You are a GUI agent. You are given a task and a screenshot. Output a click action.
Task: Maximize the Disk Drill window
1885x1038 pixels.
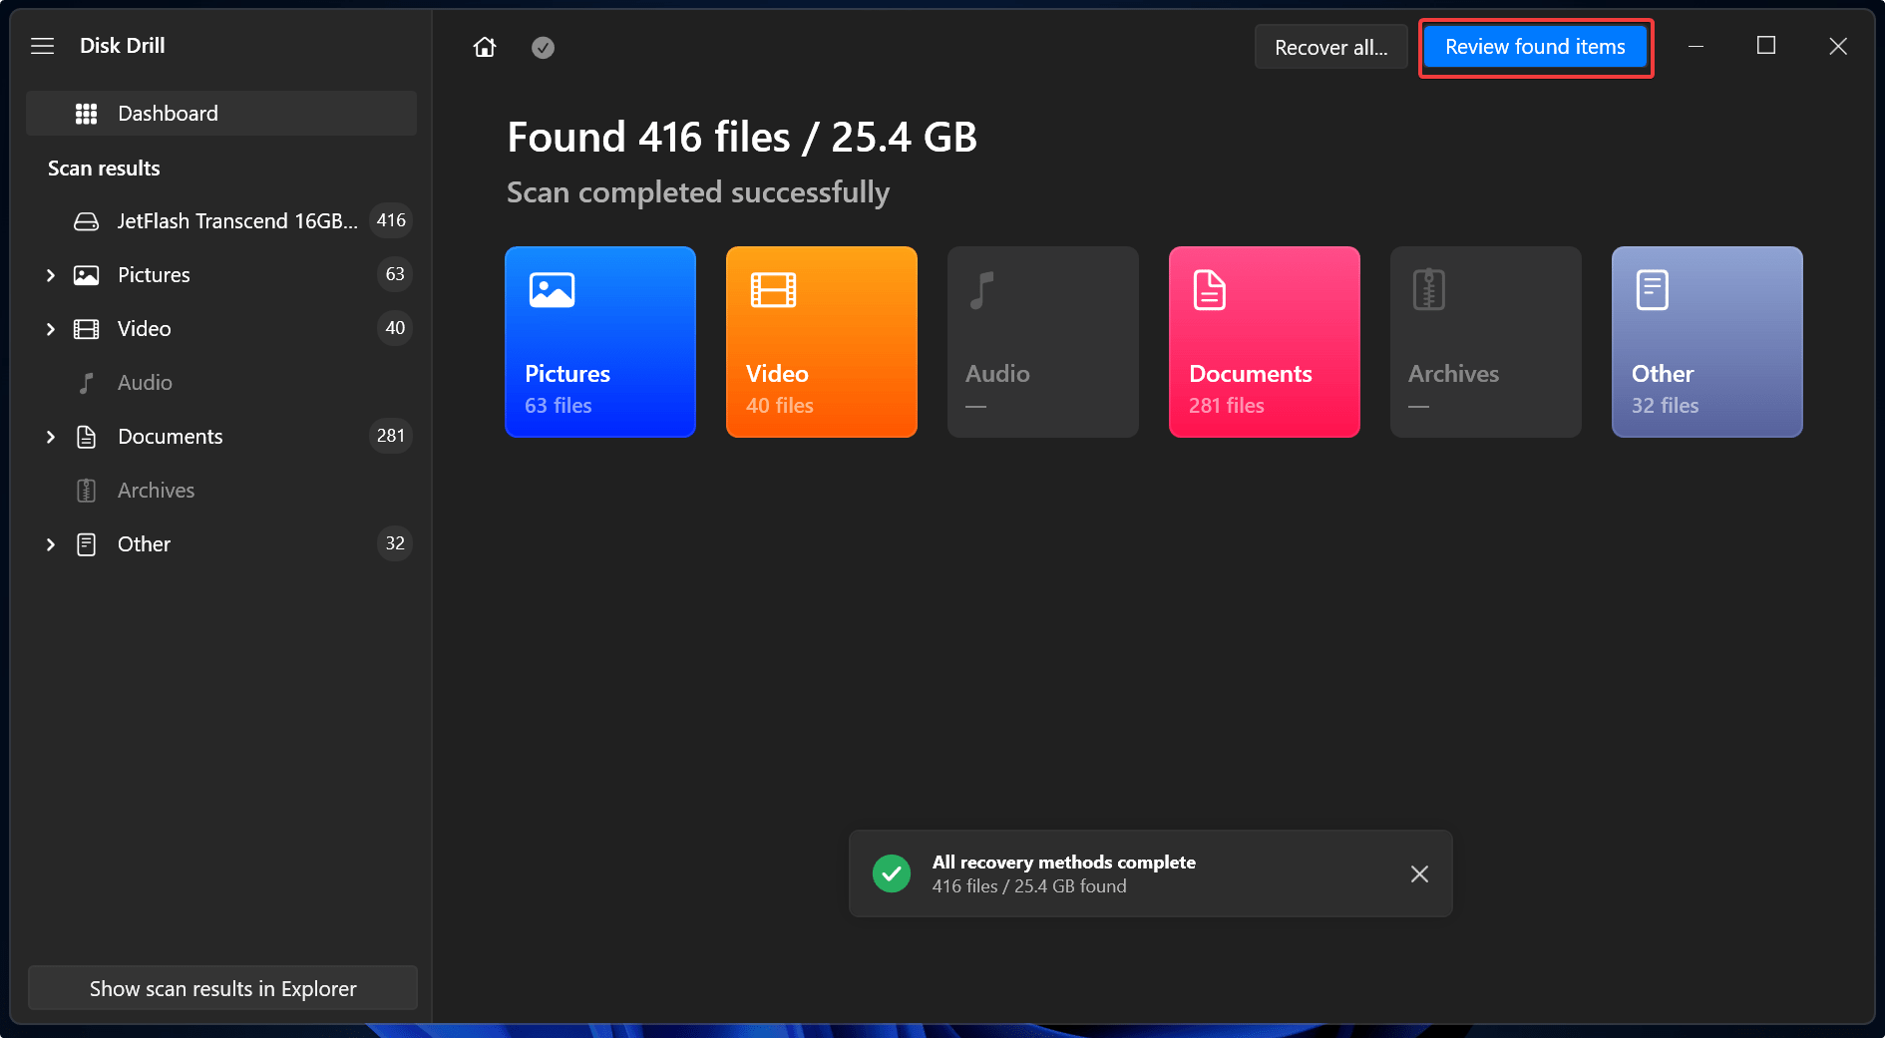1766,46
